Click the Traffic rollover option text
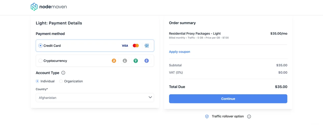The image size is (323, 125). 228,116
